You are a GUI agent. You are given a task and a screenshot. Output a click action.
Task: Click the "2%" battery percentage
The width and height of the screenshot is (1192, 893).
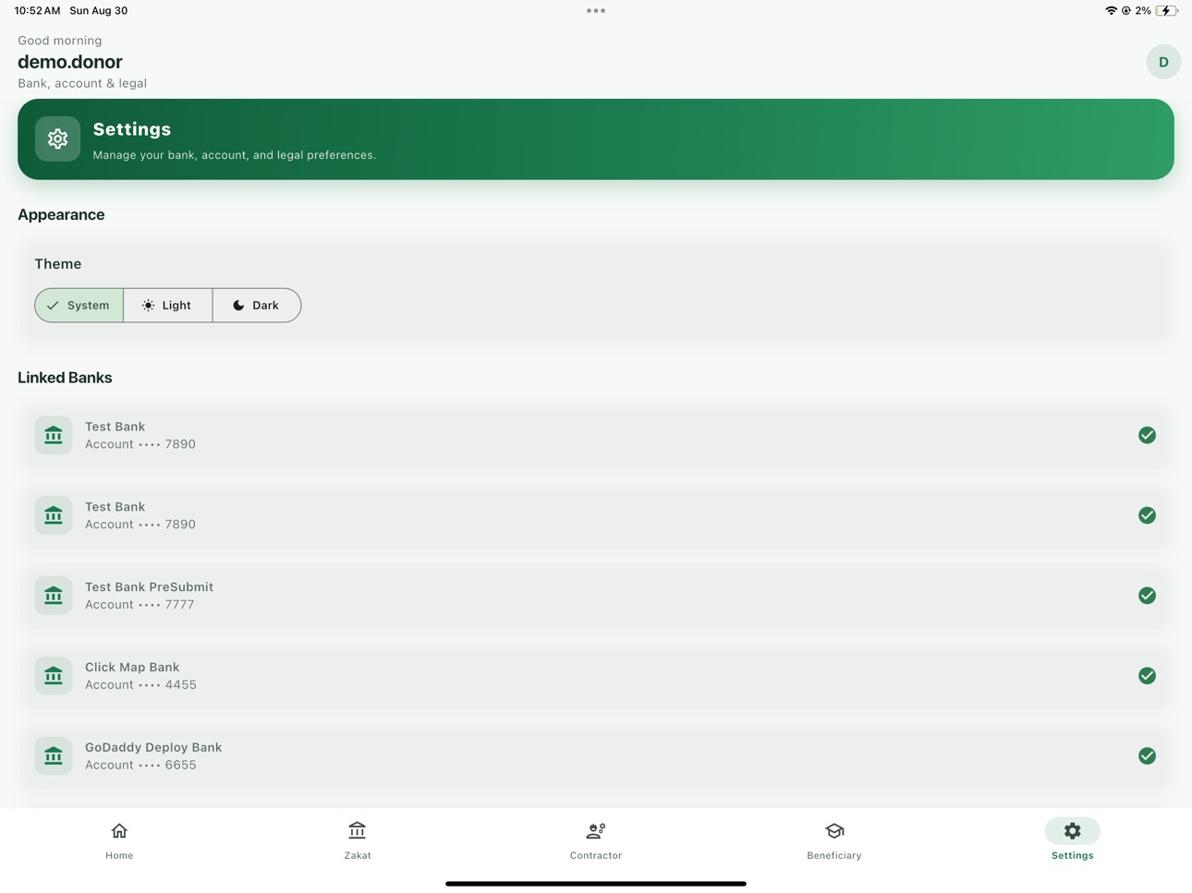(x=1143, y=11)
